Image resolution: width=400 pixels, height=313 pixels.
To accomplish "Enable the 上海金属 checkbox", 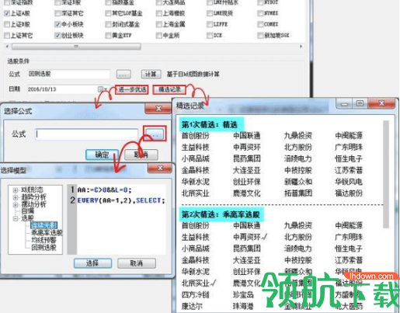I will coord(158,24).
